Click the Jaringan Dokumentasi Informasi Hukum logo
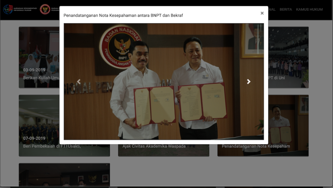333x188 pixels. pyautogui.click(x=20, y=9)
